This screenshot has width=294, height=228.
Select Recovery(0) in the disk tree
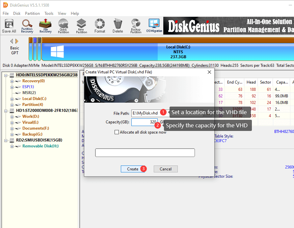[x=34, y=81]
